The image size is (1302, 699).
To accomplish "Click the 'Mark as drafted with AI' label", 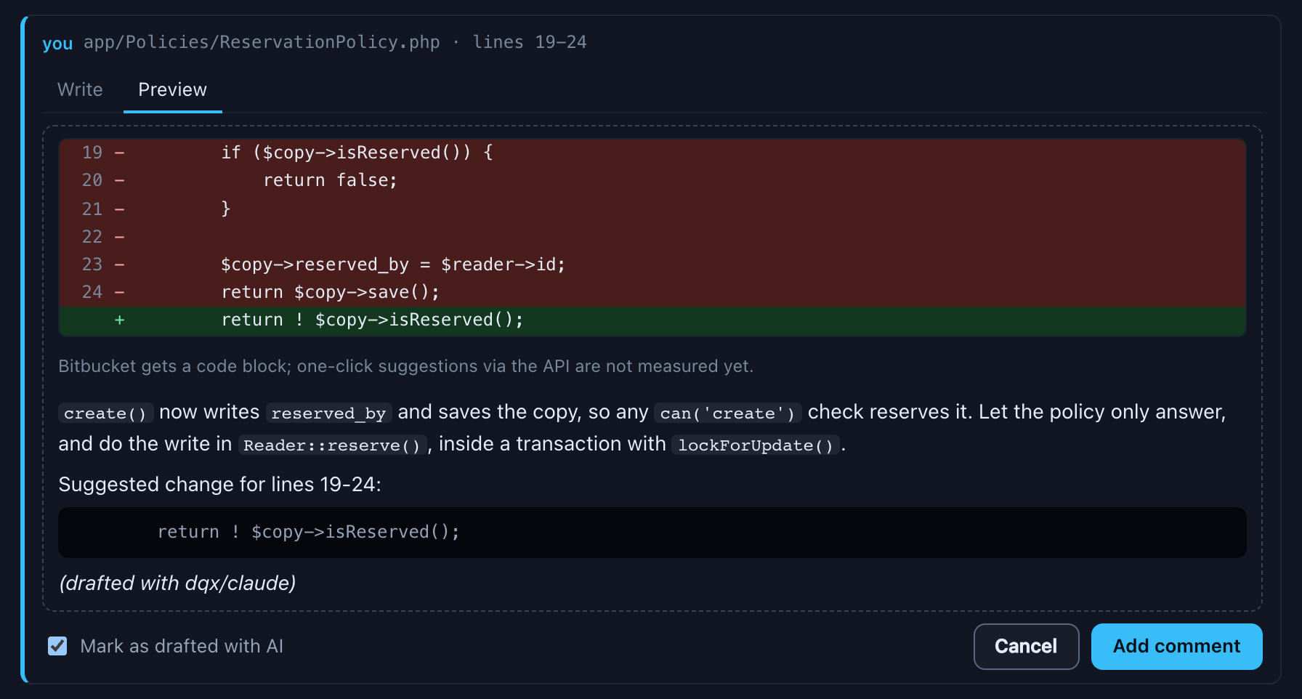I will (182, 646).
